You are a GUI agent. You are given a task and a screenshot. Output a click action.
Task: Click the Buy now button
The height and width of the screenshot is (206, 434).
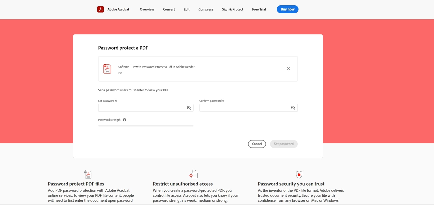[287, 9]
